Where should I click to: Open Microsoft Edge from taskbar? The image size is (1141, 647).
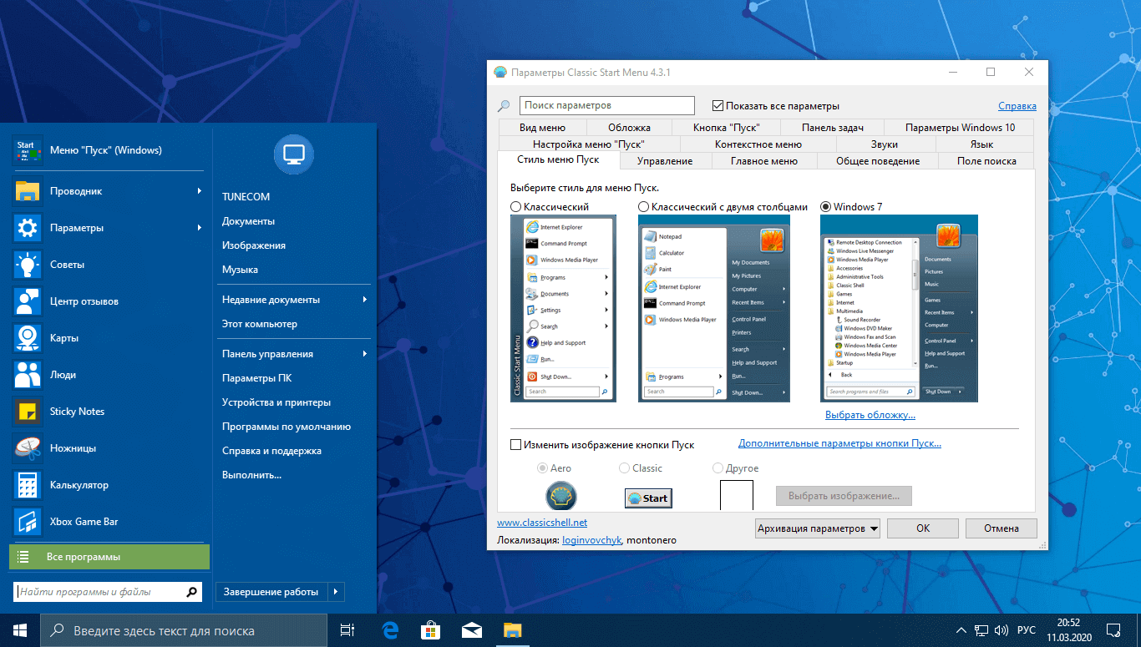click(390, 630)
